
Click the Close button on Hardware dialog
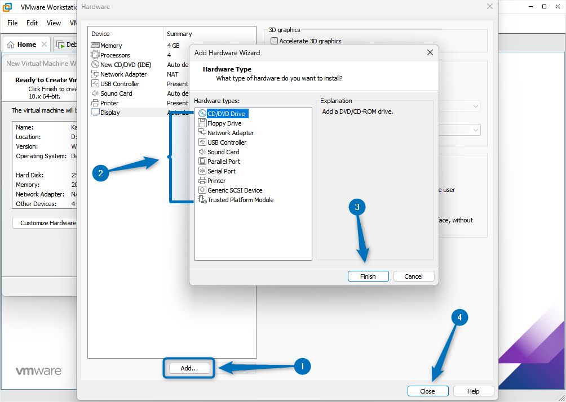(428, 391)
